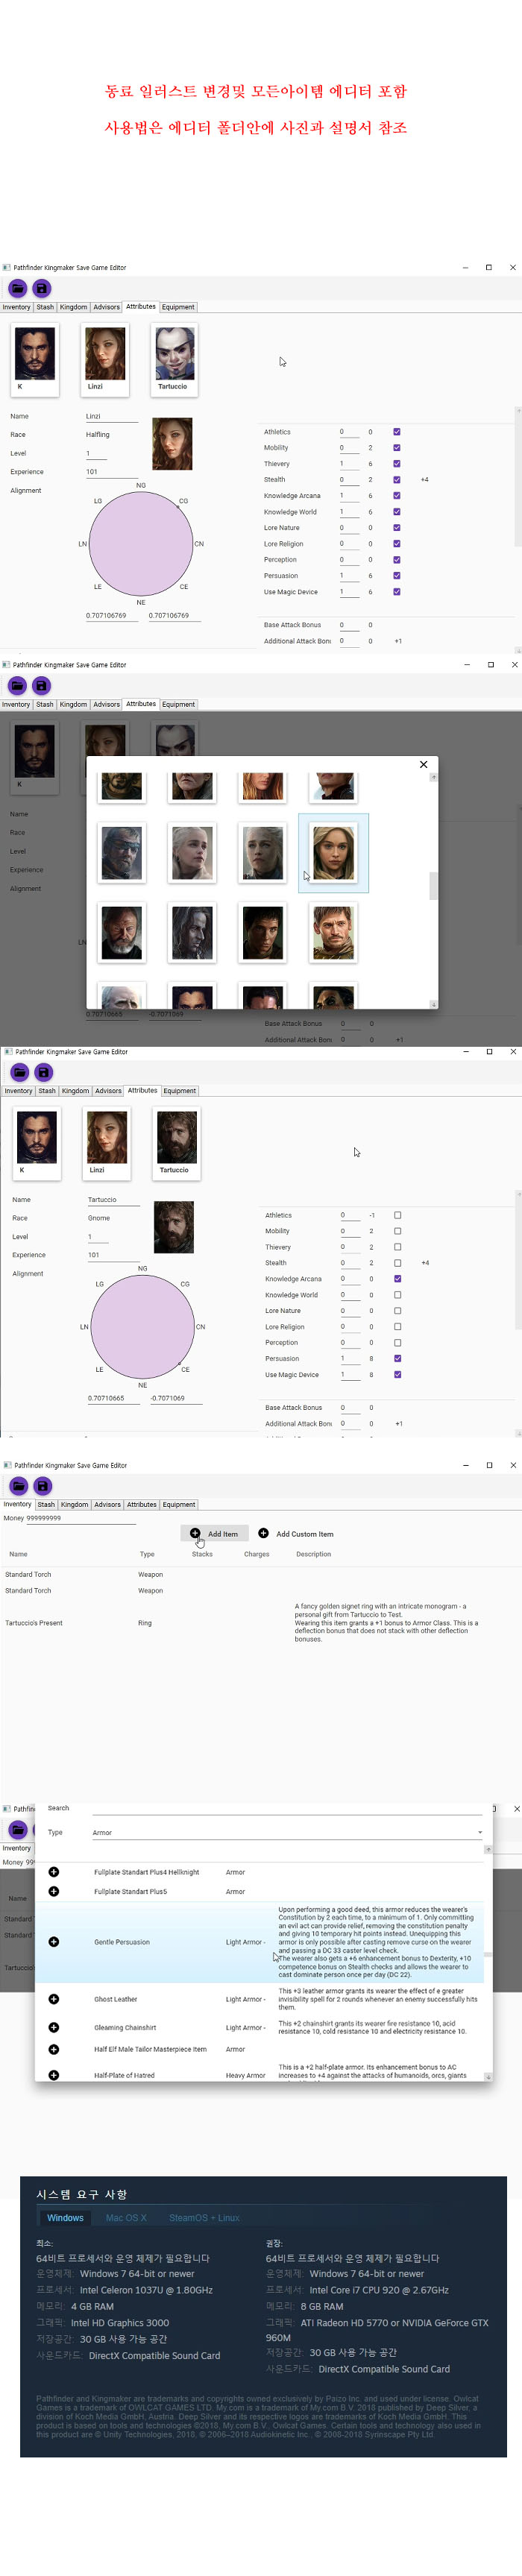
Task: Edit Name field containing Tartuccio
Action: [x=114, y=1199]
